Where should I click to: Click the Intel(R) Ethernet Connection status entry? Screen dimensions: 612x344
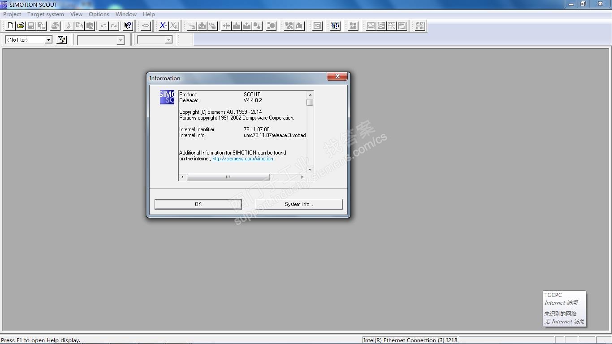(x=410, y=340)
